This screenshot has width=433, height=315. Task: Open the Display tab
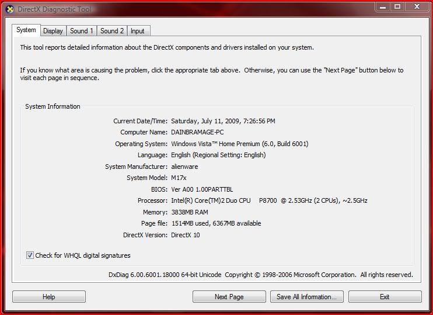coord(53,31)
